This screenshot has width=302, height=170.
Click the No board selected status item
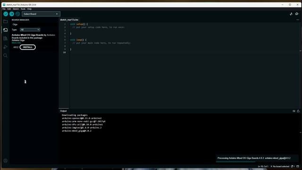tap(280, 166)
